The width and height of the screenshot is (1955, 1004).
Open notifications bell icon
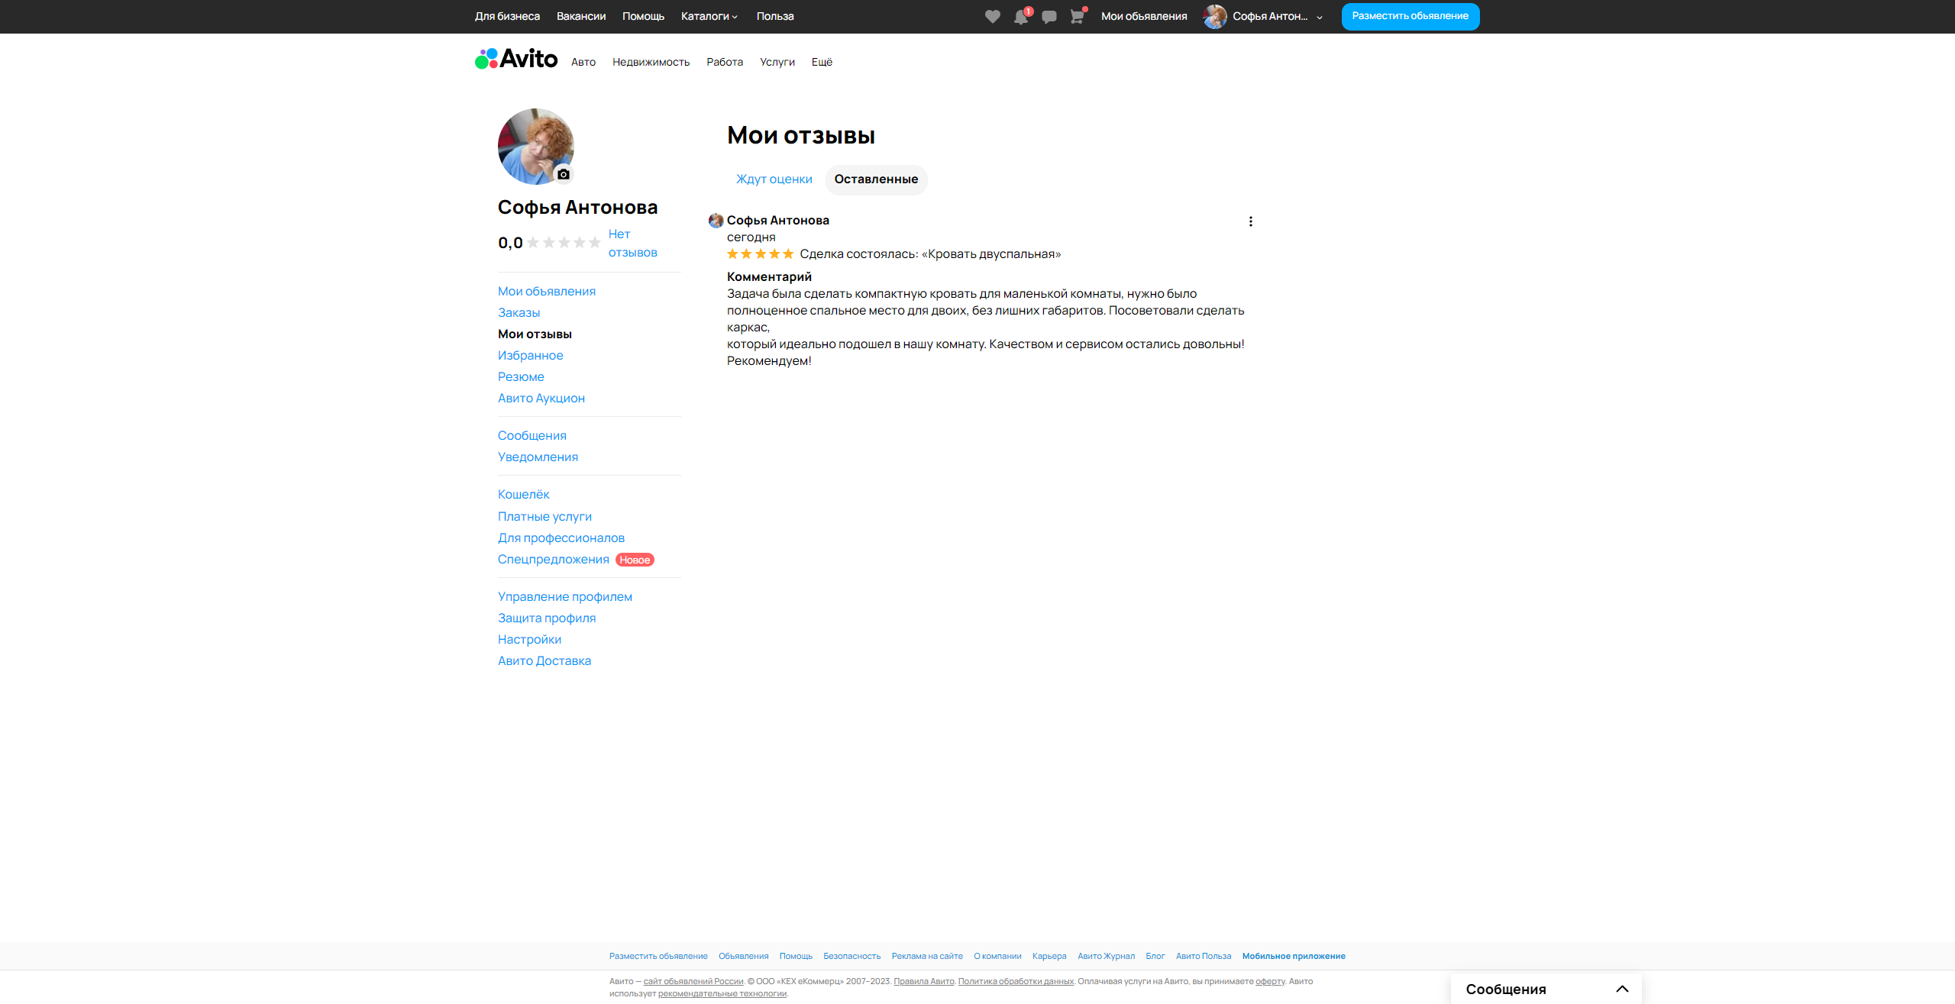[1021, 17]
